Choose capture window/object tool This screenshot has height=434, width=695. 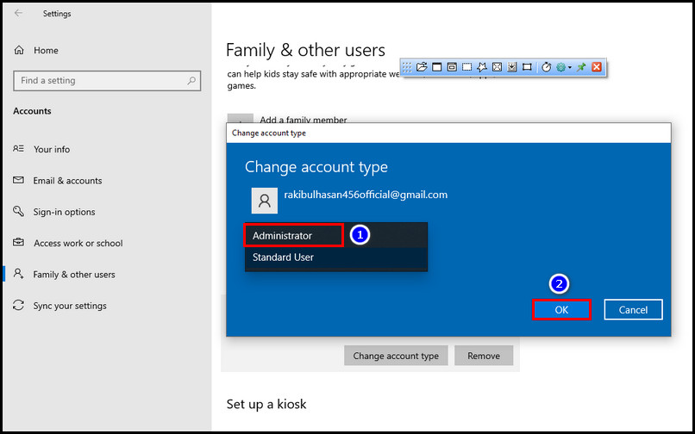coord(452,67)
